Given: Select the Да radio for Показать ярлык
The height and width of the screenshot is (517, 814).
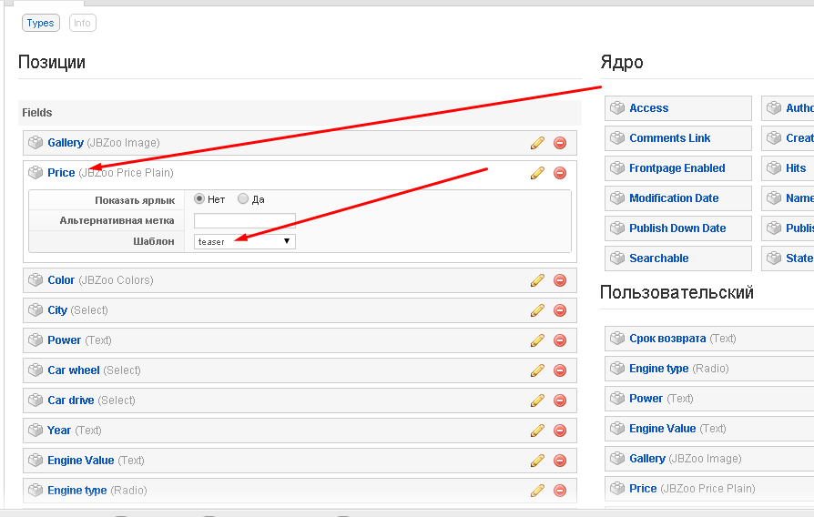Looking at the screenshot, I should 243,199.
